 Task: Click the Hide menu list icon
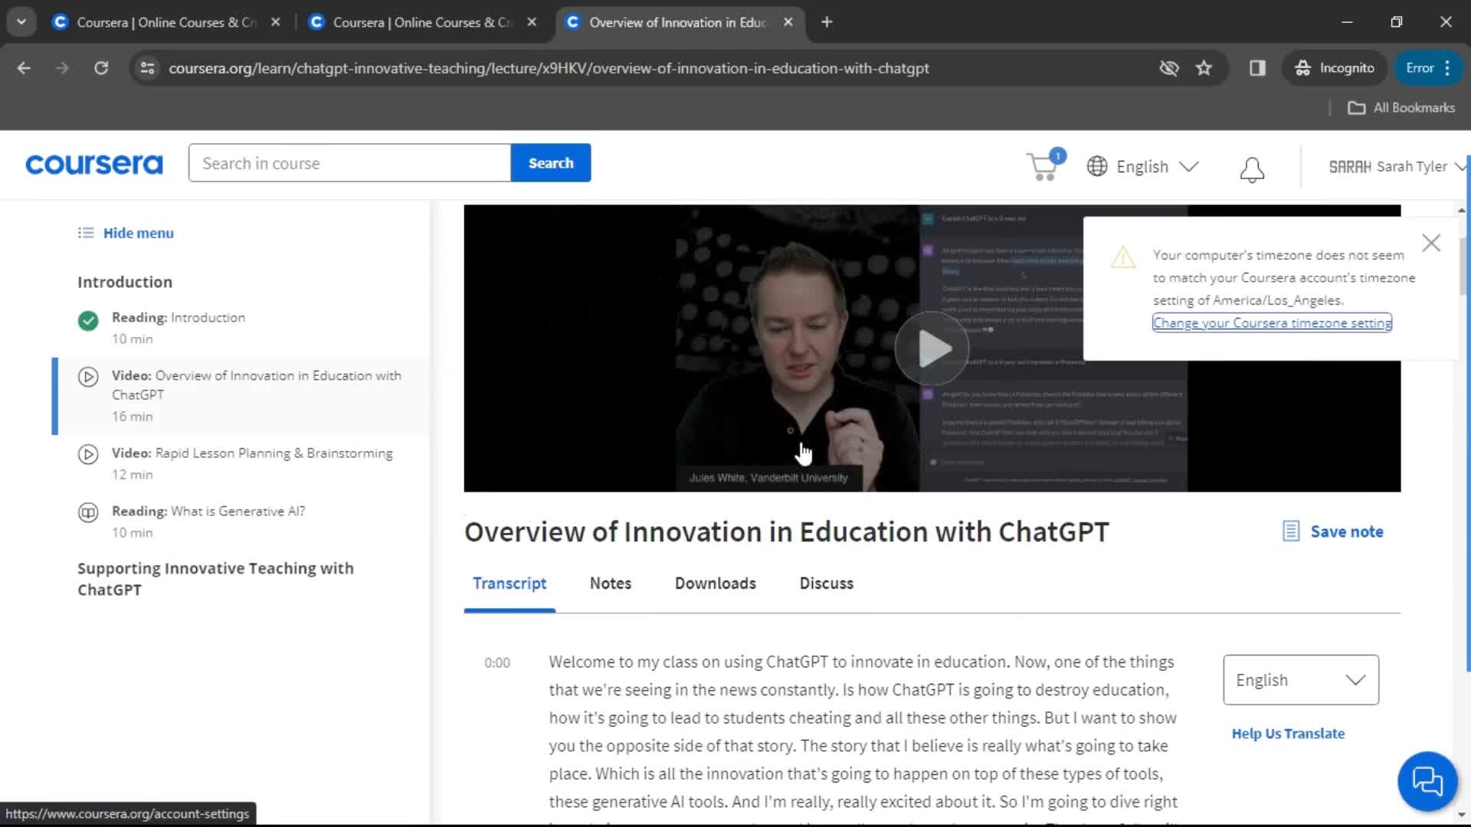[x=86, y=233]
